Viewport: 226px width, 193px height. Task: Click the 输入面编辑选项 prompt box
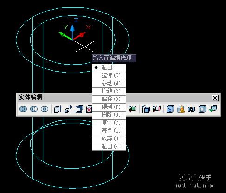point(114,58)
